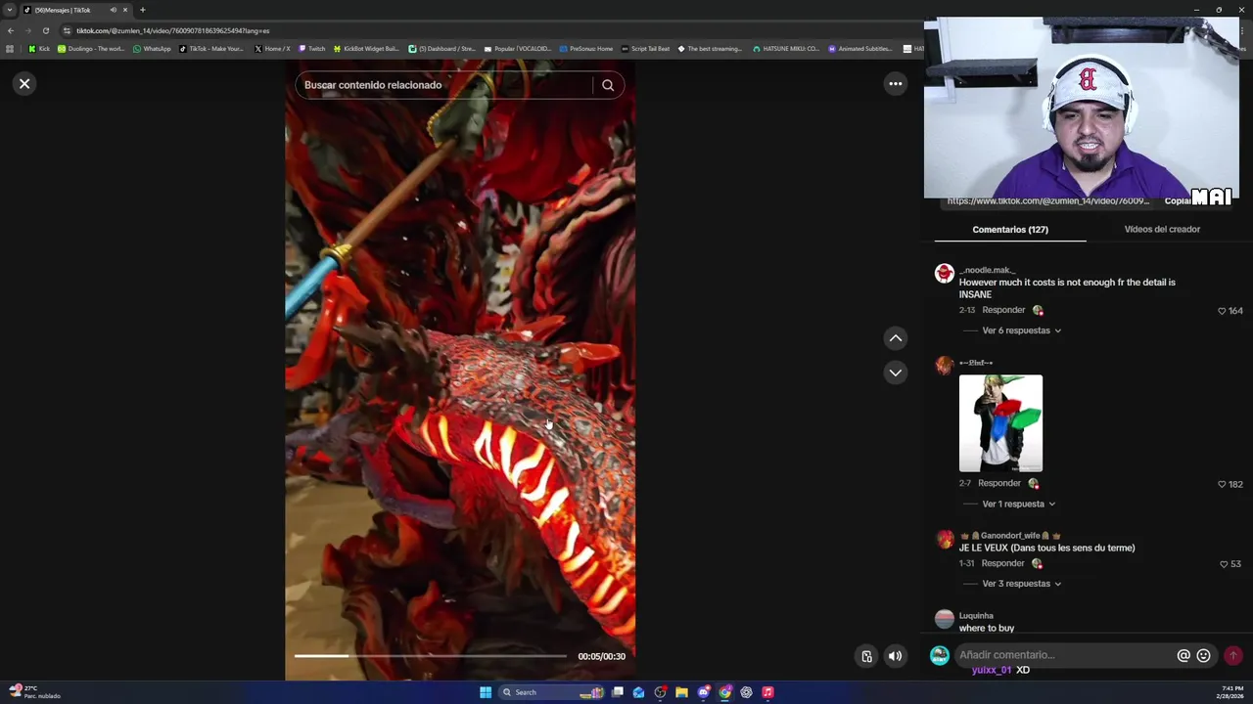Reply to the noodle.mak comment
This screenshot has width=1253, height=704.
(x=1003, y=310)
